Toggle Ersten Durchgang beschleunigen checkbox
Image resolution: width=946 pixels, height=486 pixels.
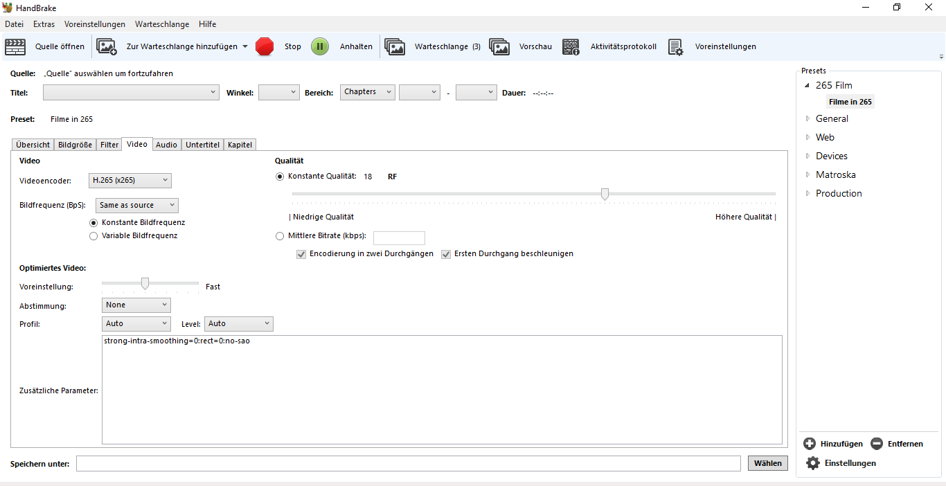click(446, 254)
